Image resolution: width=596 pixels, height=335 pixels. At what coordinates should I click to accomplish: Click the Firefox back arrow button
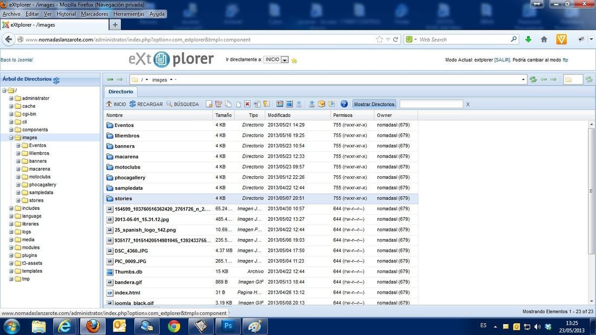[x=8, y=39]
